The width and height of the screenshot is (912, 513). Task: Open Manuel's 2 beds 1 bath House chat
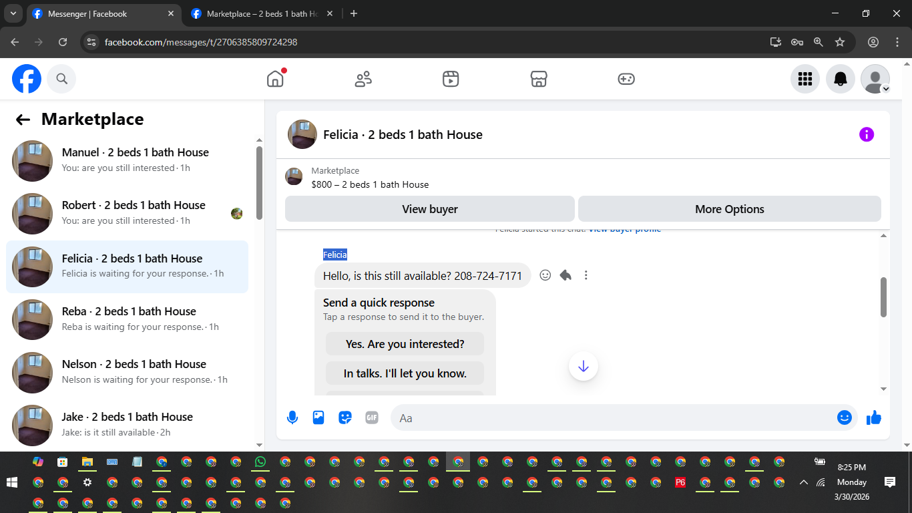[127, 161]
